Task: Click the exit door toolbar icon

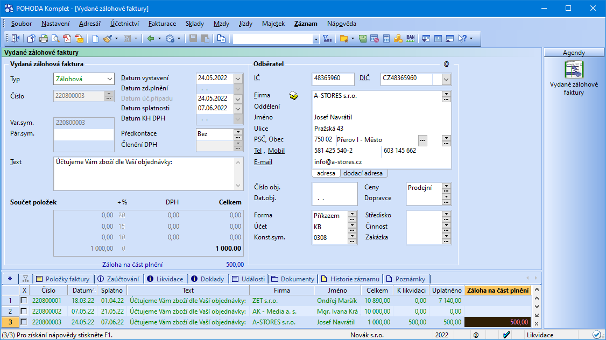Action: tap(16, 38)
